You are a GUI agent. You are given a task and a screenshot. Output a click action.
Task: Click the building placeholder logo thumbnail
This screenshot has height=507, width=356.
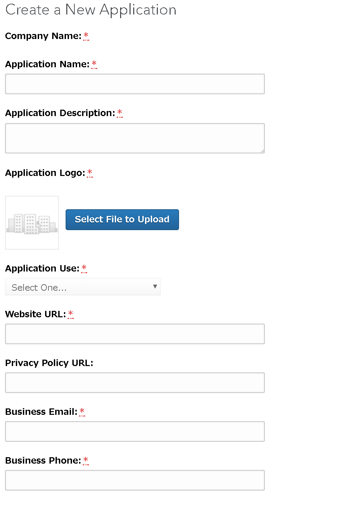tap(32, 223)
